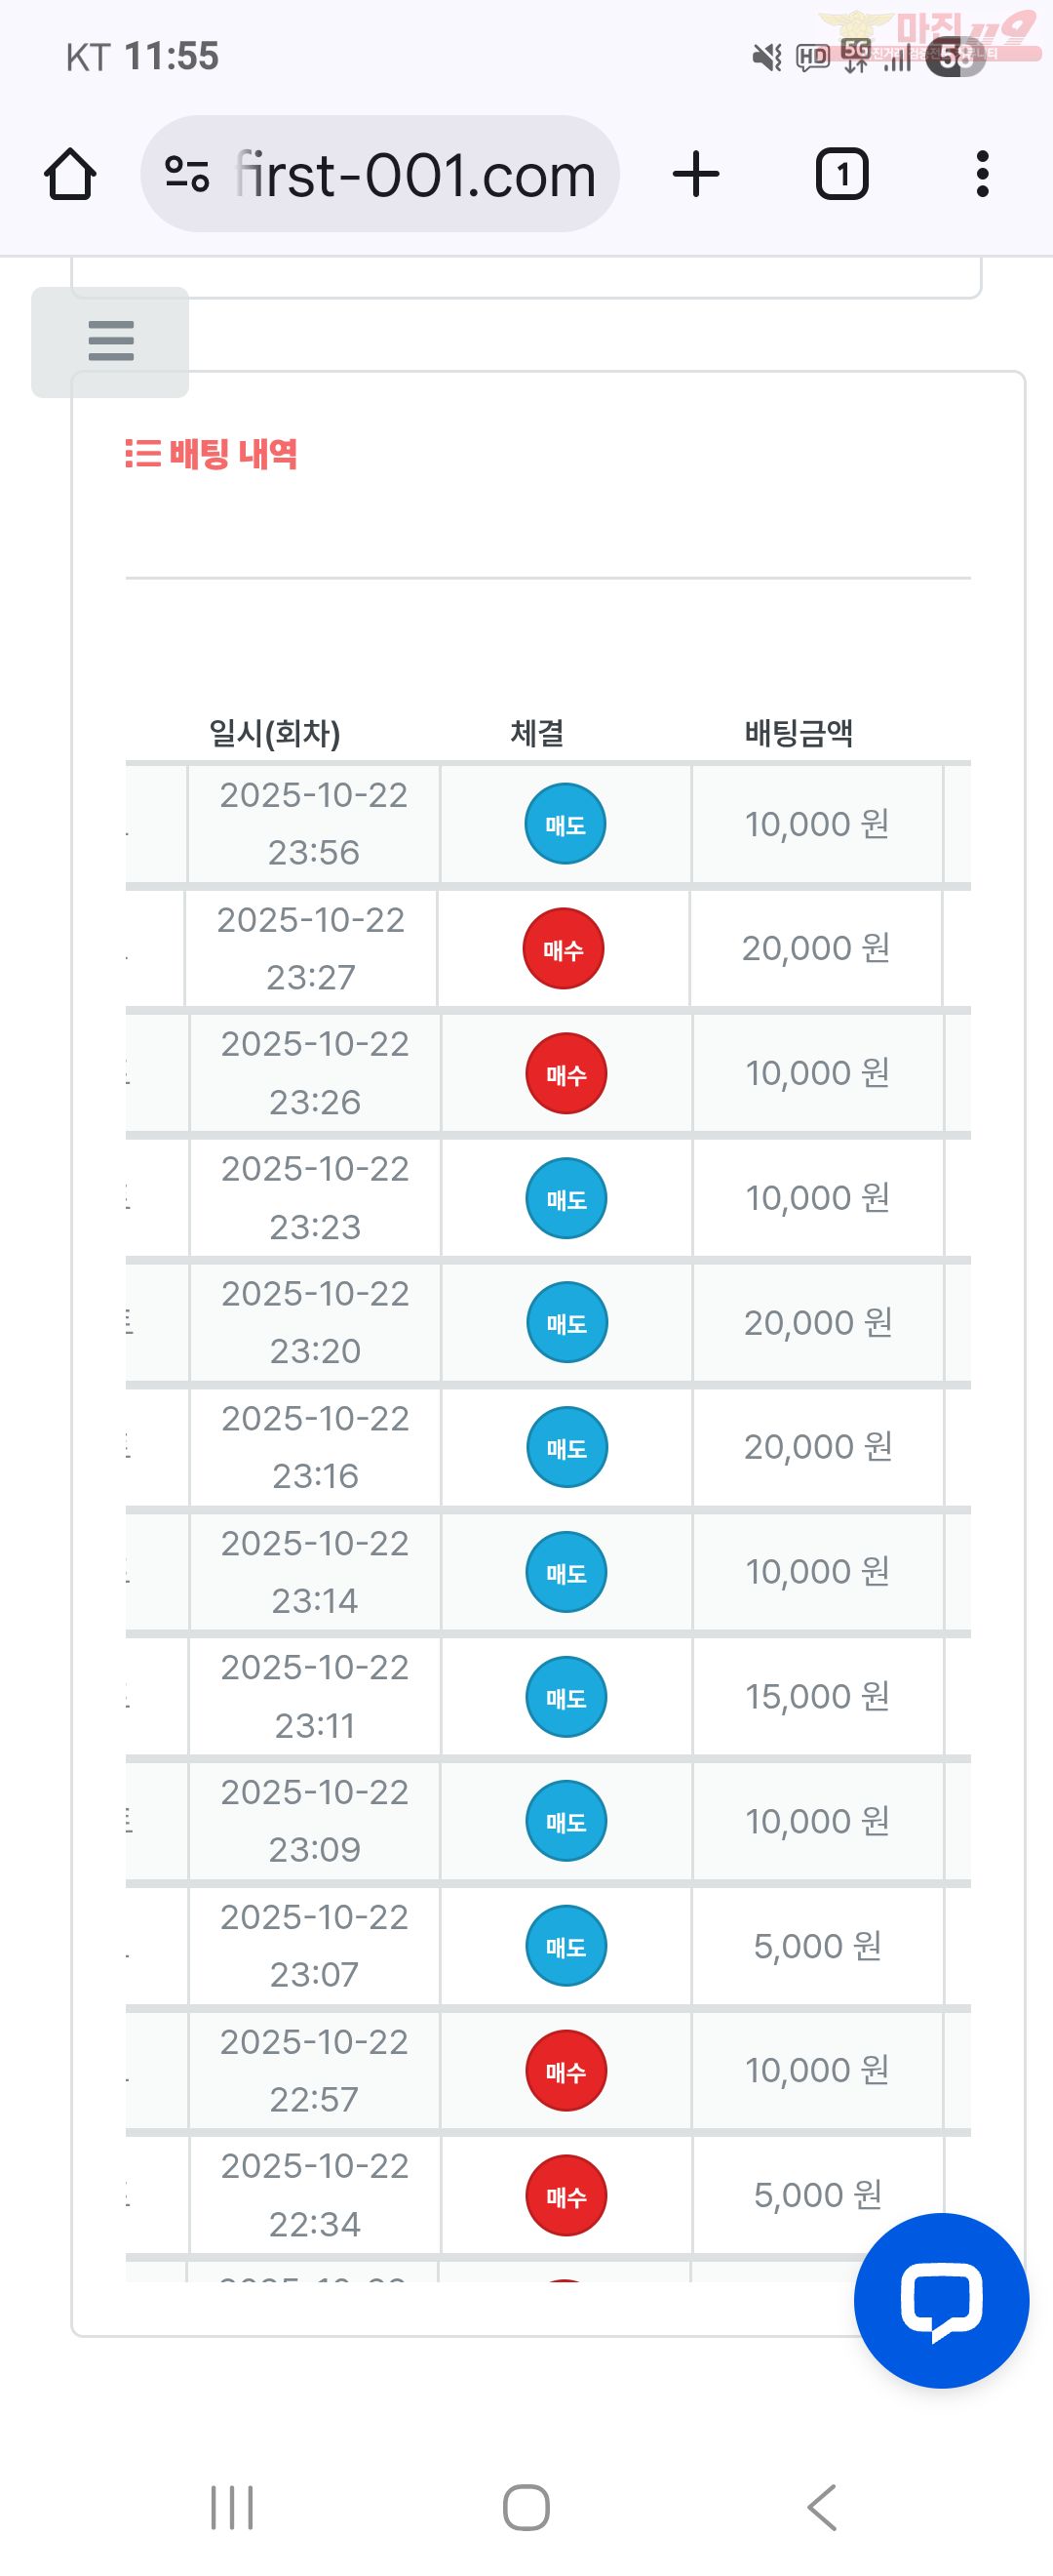
Task: Tap the browser home icon
Action: coord(70,175)
